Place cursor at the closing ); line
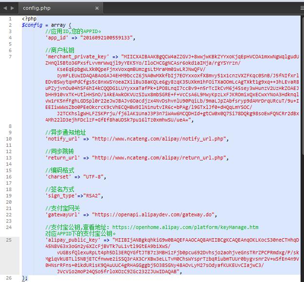This screenshot has height=282, width=304. 25,278
